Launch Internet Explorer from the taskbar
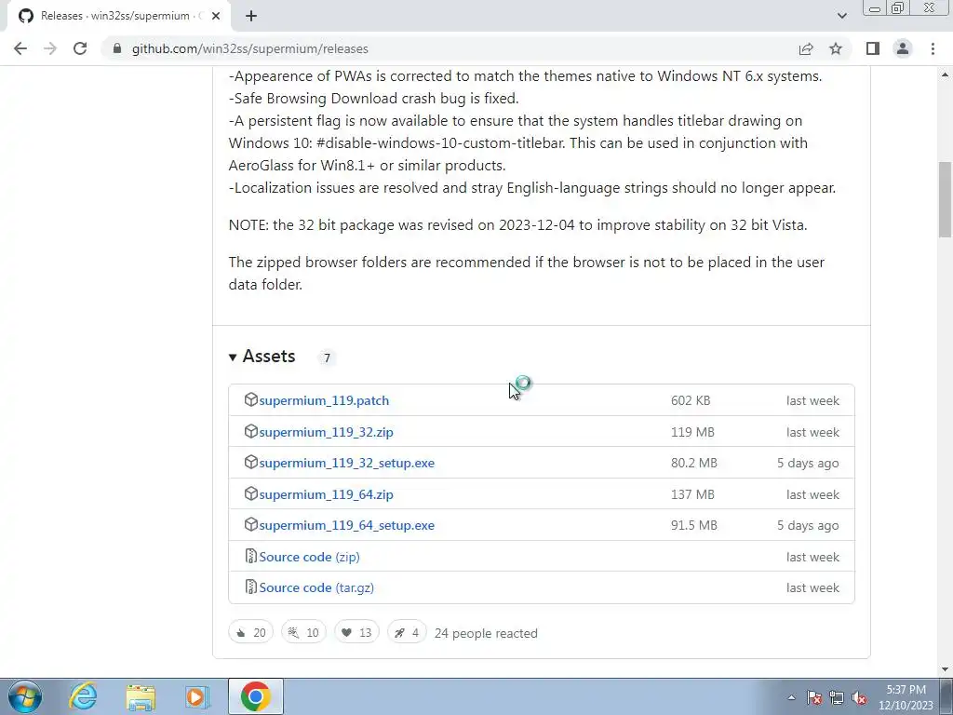This screenshot has width=953, height=715. pyautogui.click(x=83, y=696)
